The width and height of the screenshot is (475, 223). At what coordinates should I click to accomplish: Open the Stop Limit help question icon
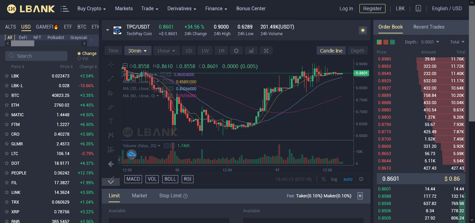click(x=186, y=196)
